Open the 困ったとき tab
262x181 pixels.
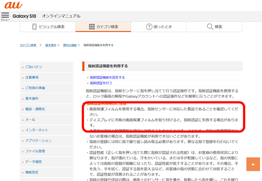point(159,27)
